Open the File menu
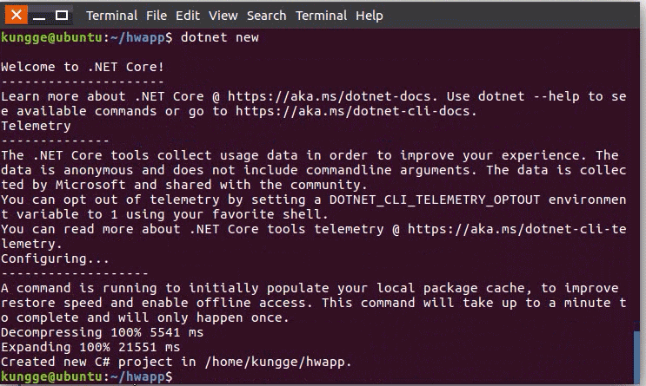Image resolution: width=646 pixels, height=386 pixels. 157,16
